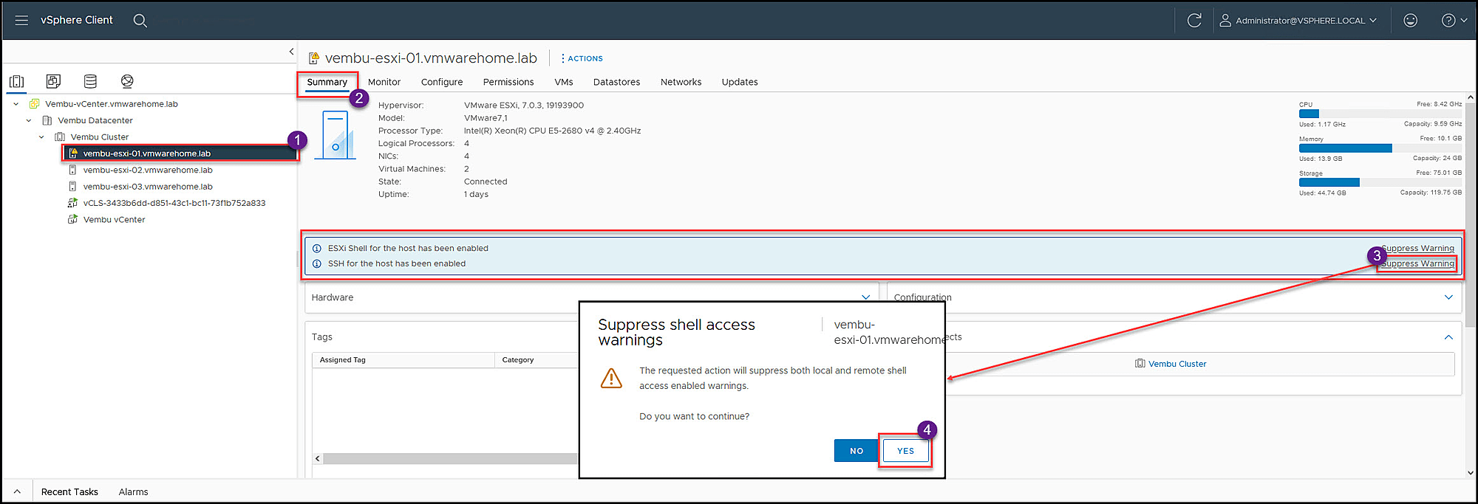Open the Networks tab
Screen dimensions: 1478x504
click(x=681, y=82)
